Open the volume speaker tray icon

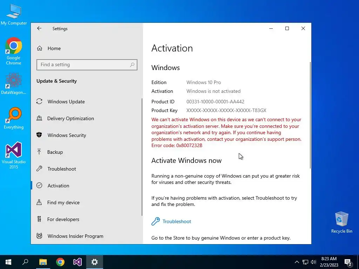313,262
